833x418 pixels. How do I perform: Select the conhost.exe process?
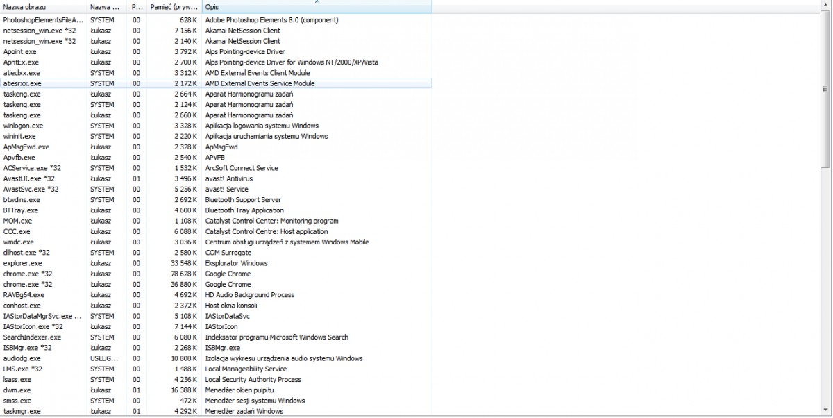pos(216,306)
